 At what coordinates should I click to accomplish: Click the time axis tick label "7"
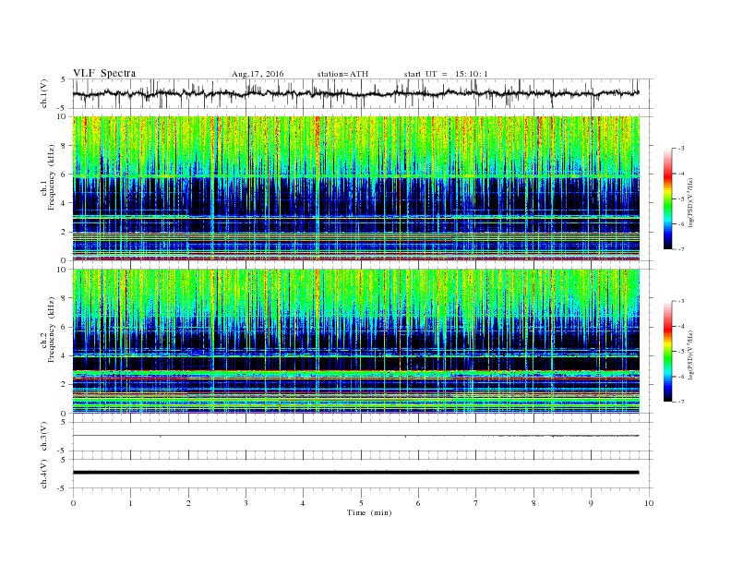pyautogui.click(x=476, y=503)
